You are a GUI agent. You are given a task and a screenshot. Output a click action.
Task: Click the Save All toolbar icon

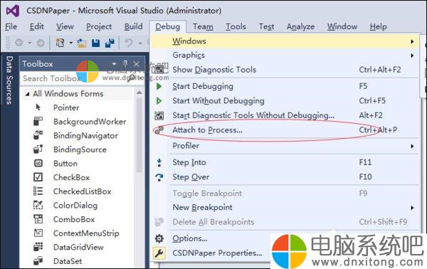click(x=110, y=43)
